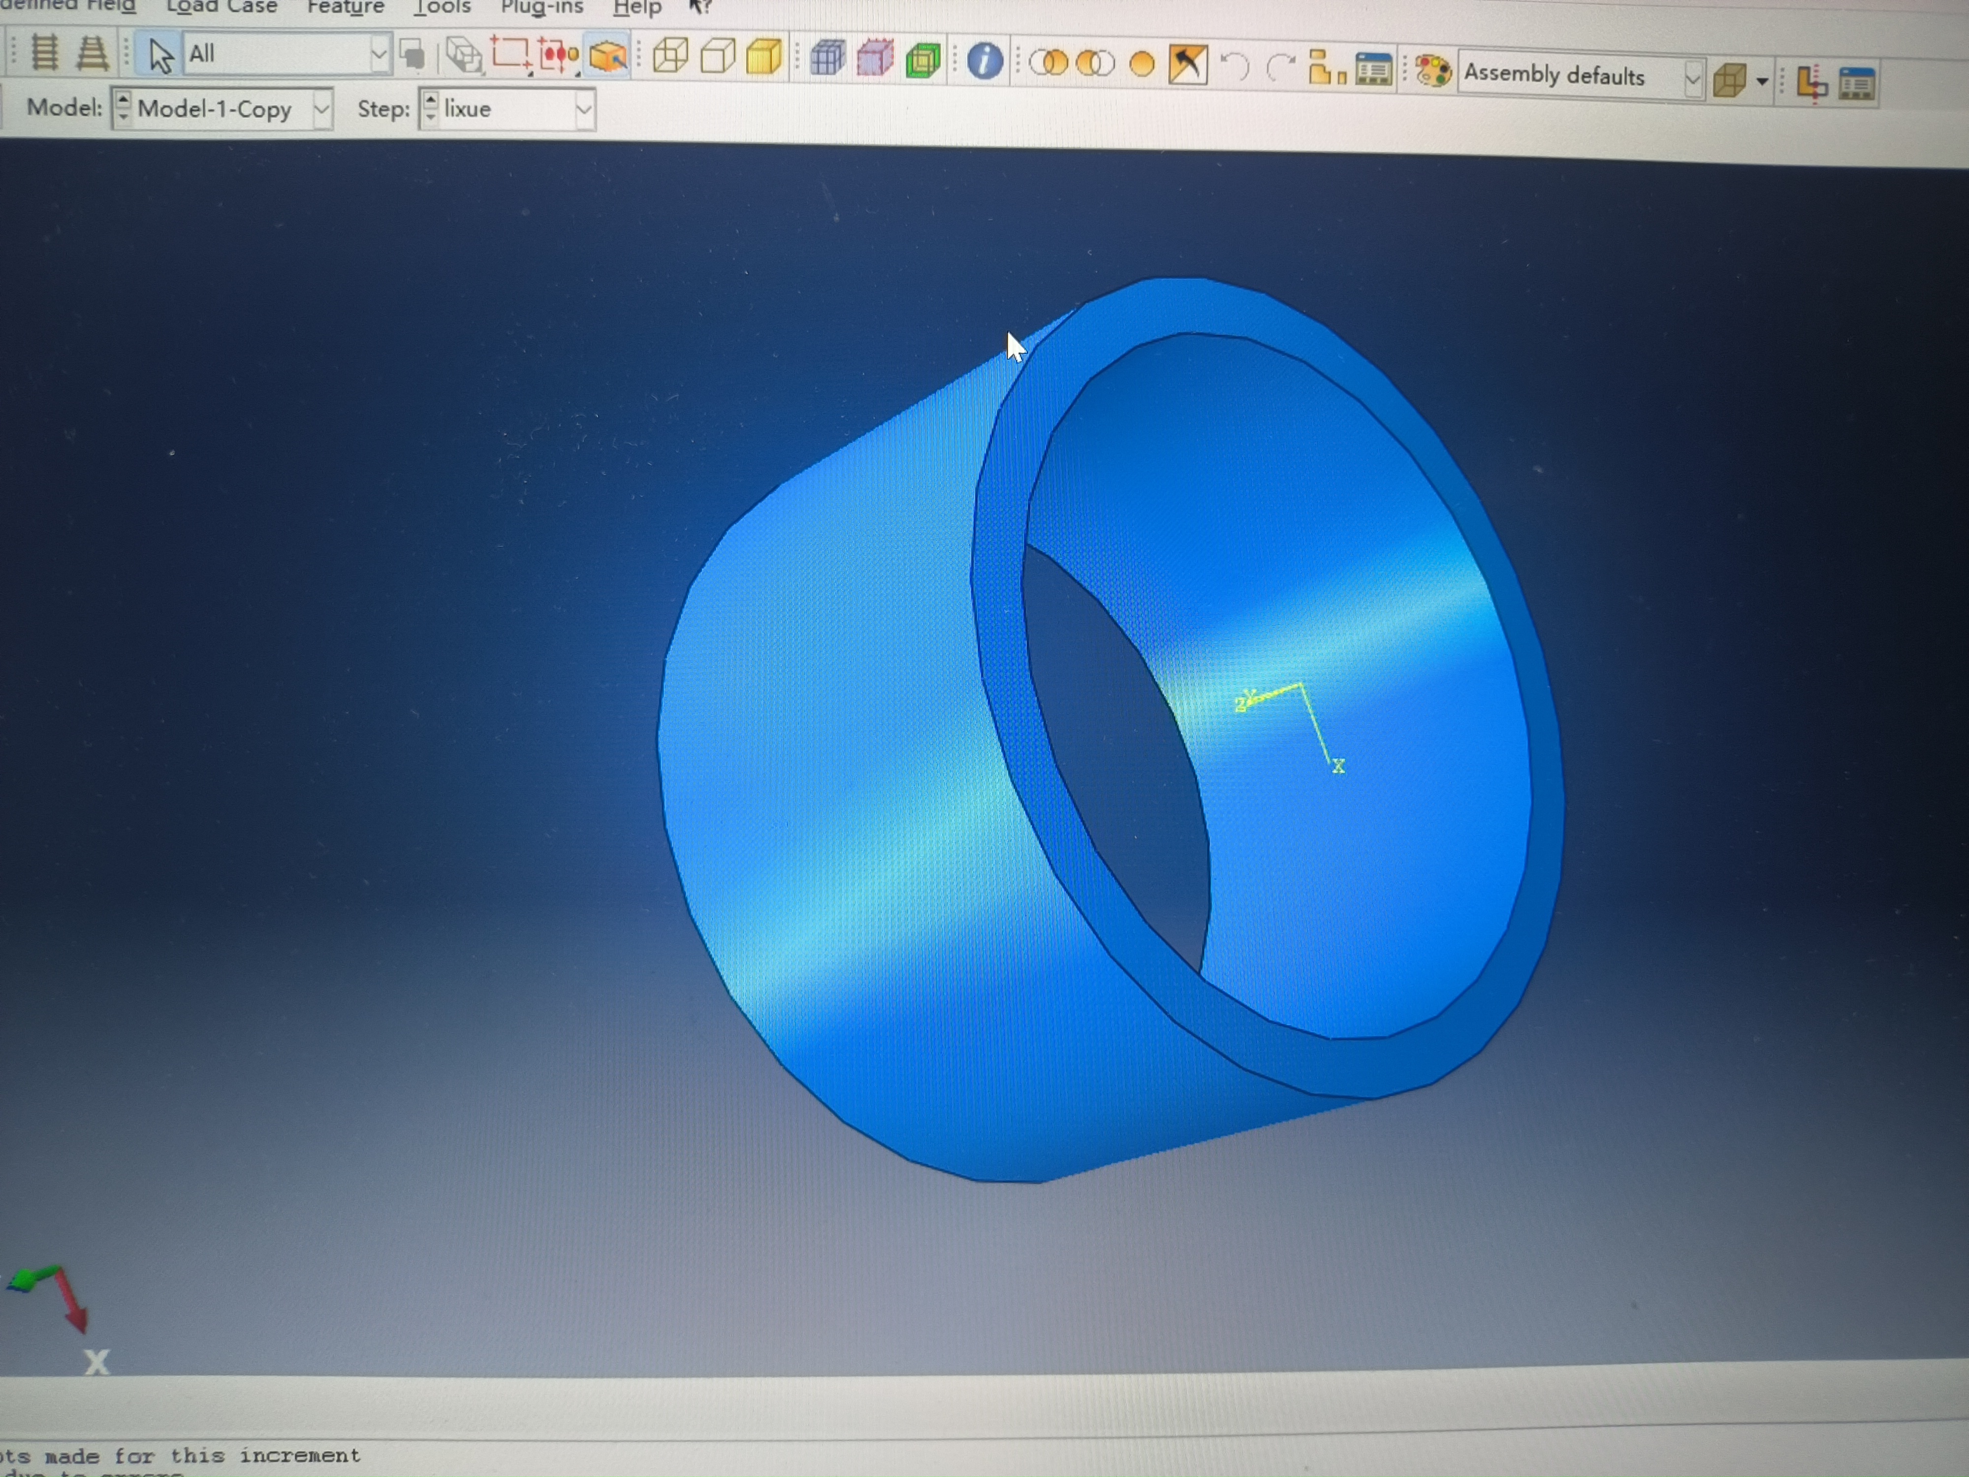Screen dimensions: 1969x1477
Task: Click the parallel view icon
Action: [44, 52]
